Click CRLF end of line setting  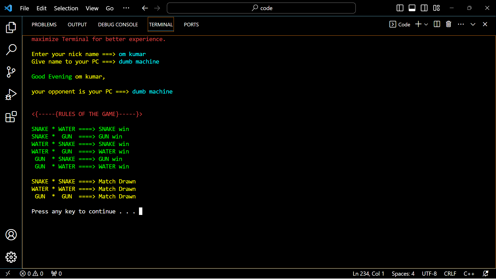point(450,274)
